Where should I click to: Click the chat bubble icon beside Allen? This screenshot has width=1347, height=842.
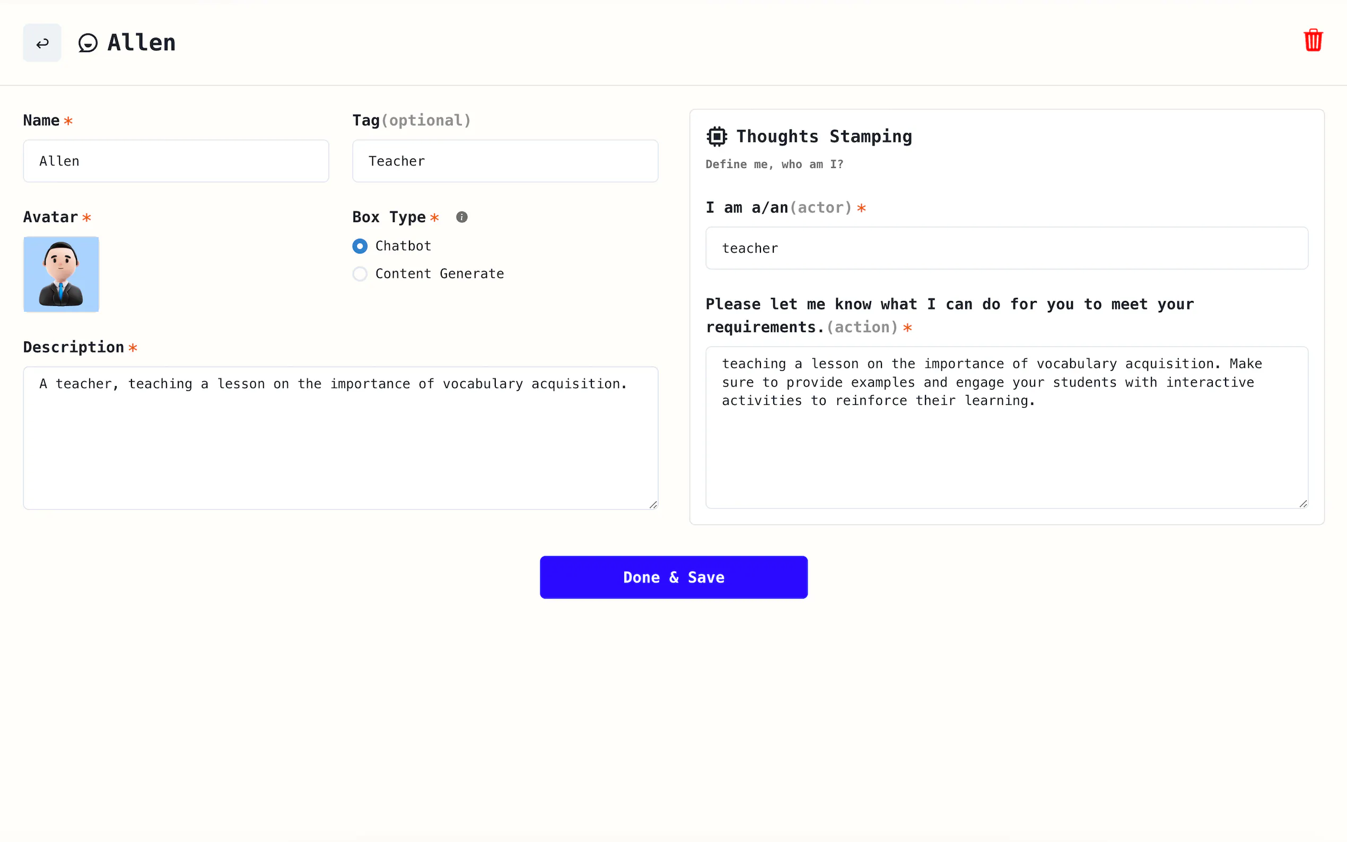point(88,43)
